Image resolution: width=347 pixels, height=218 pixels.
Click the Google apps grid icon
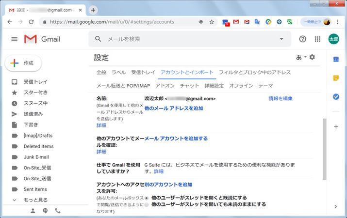pos(318,39)
